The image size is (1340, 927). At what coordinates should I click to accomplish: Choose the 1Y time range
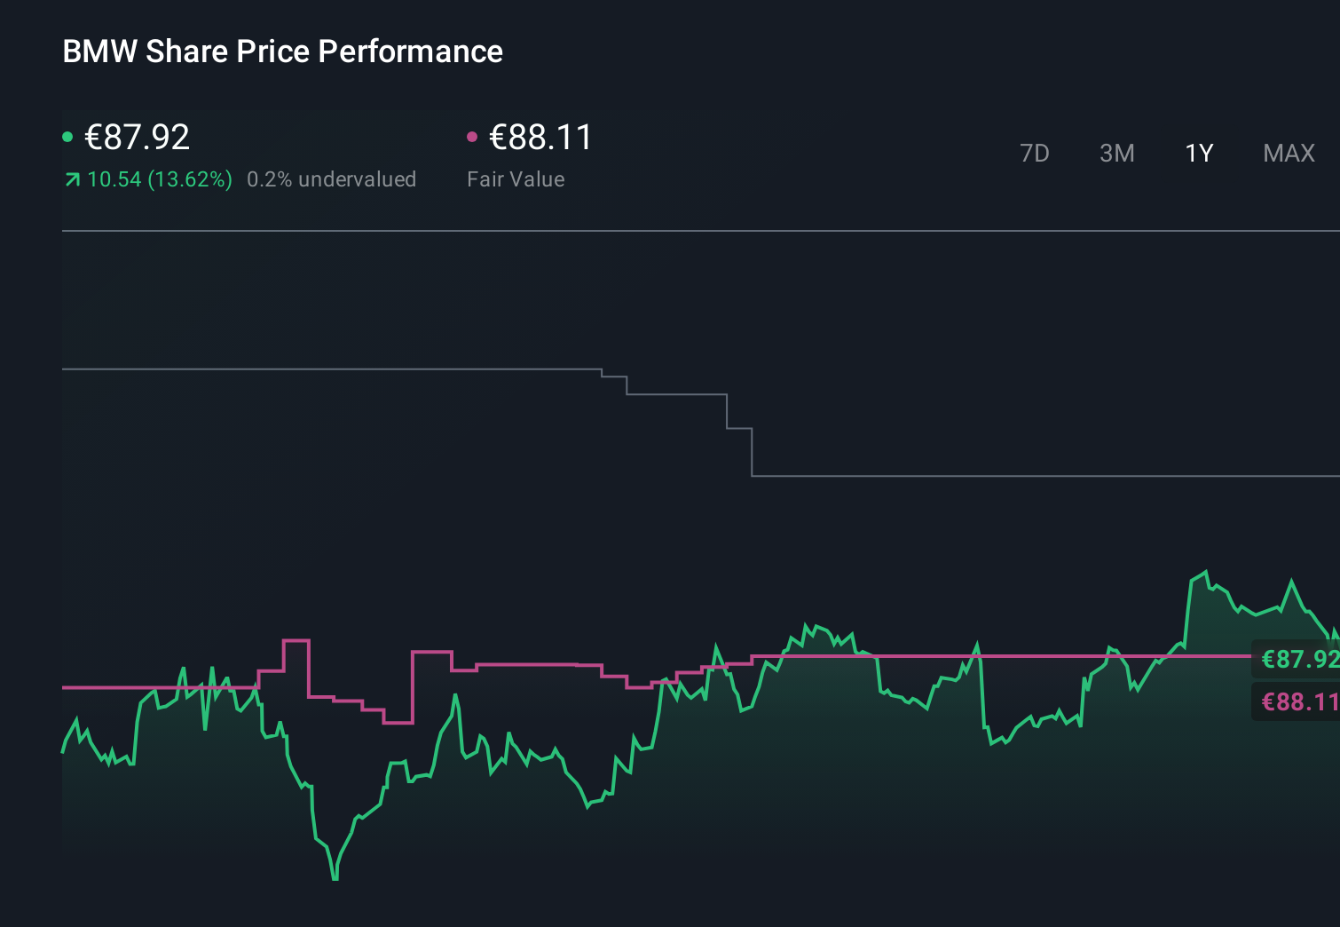coord(1199,154)
